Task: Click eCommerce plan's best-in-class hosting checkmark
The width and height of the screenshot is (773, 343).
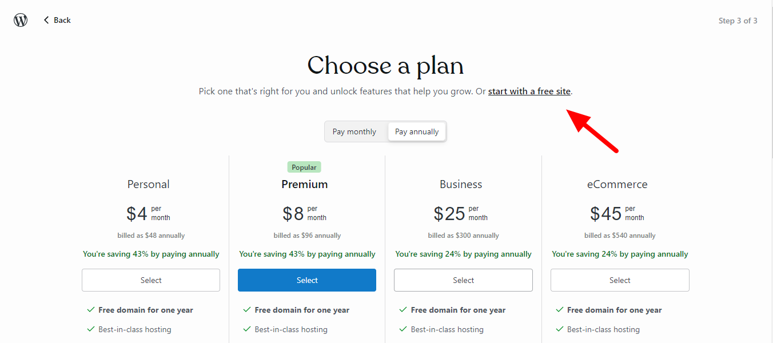Action: (559, 329)
